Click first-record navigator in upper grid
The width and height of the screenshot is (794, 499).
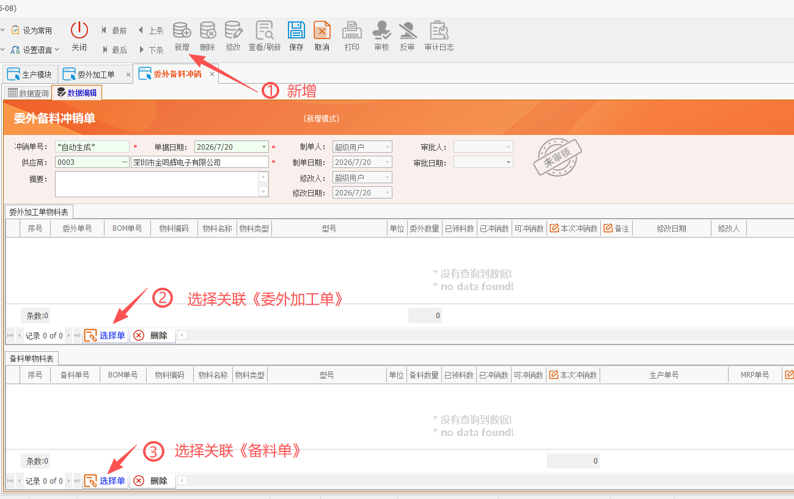pos(10,335)
